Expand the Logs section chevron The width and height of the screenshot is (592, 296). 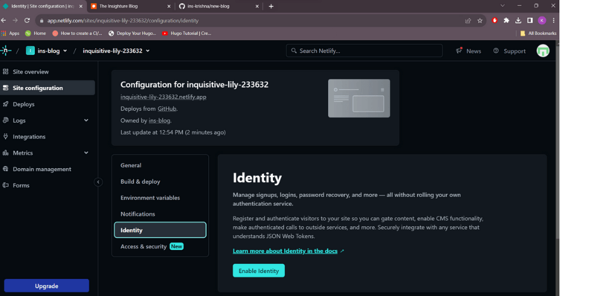(86, 120)
